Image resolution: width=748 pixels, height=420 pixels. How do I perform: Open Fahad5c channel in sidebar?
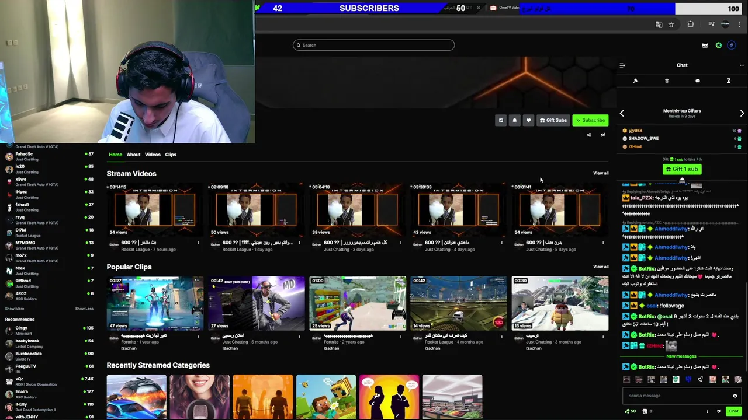[48, 156]
